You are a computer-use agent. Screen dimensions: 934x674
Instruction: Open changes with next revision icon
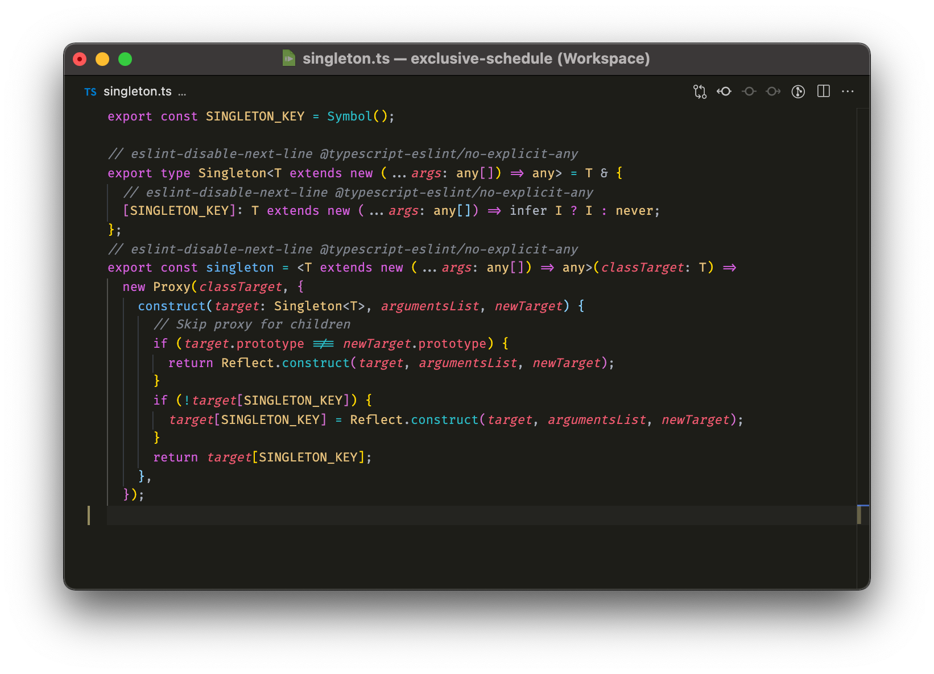point(774,91)
